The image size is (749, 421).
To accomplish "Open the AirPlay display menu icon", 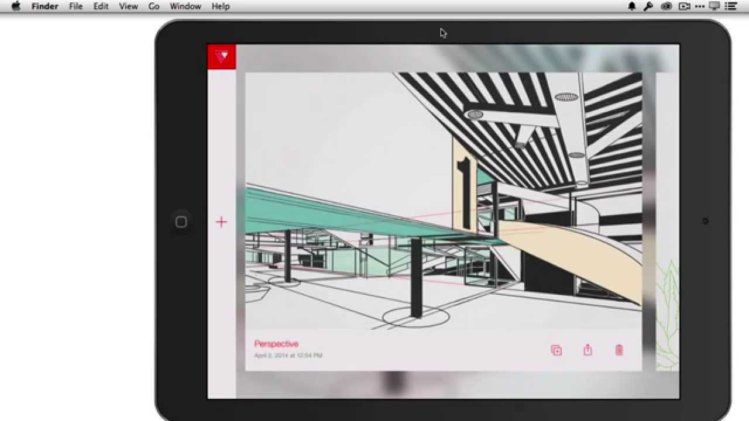I will tap(714, 6).
